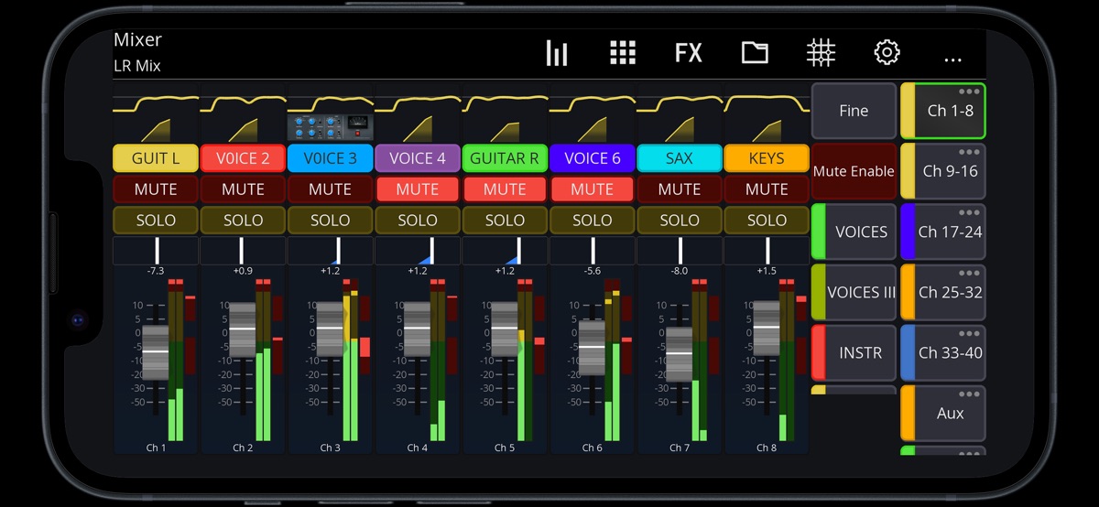Open the mixer faders view icon
This screenshot has height=507, width=1099.
coord(556,53)
